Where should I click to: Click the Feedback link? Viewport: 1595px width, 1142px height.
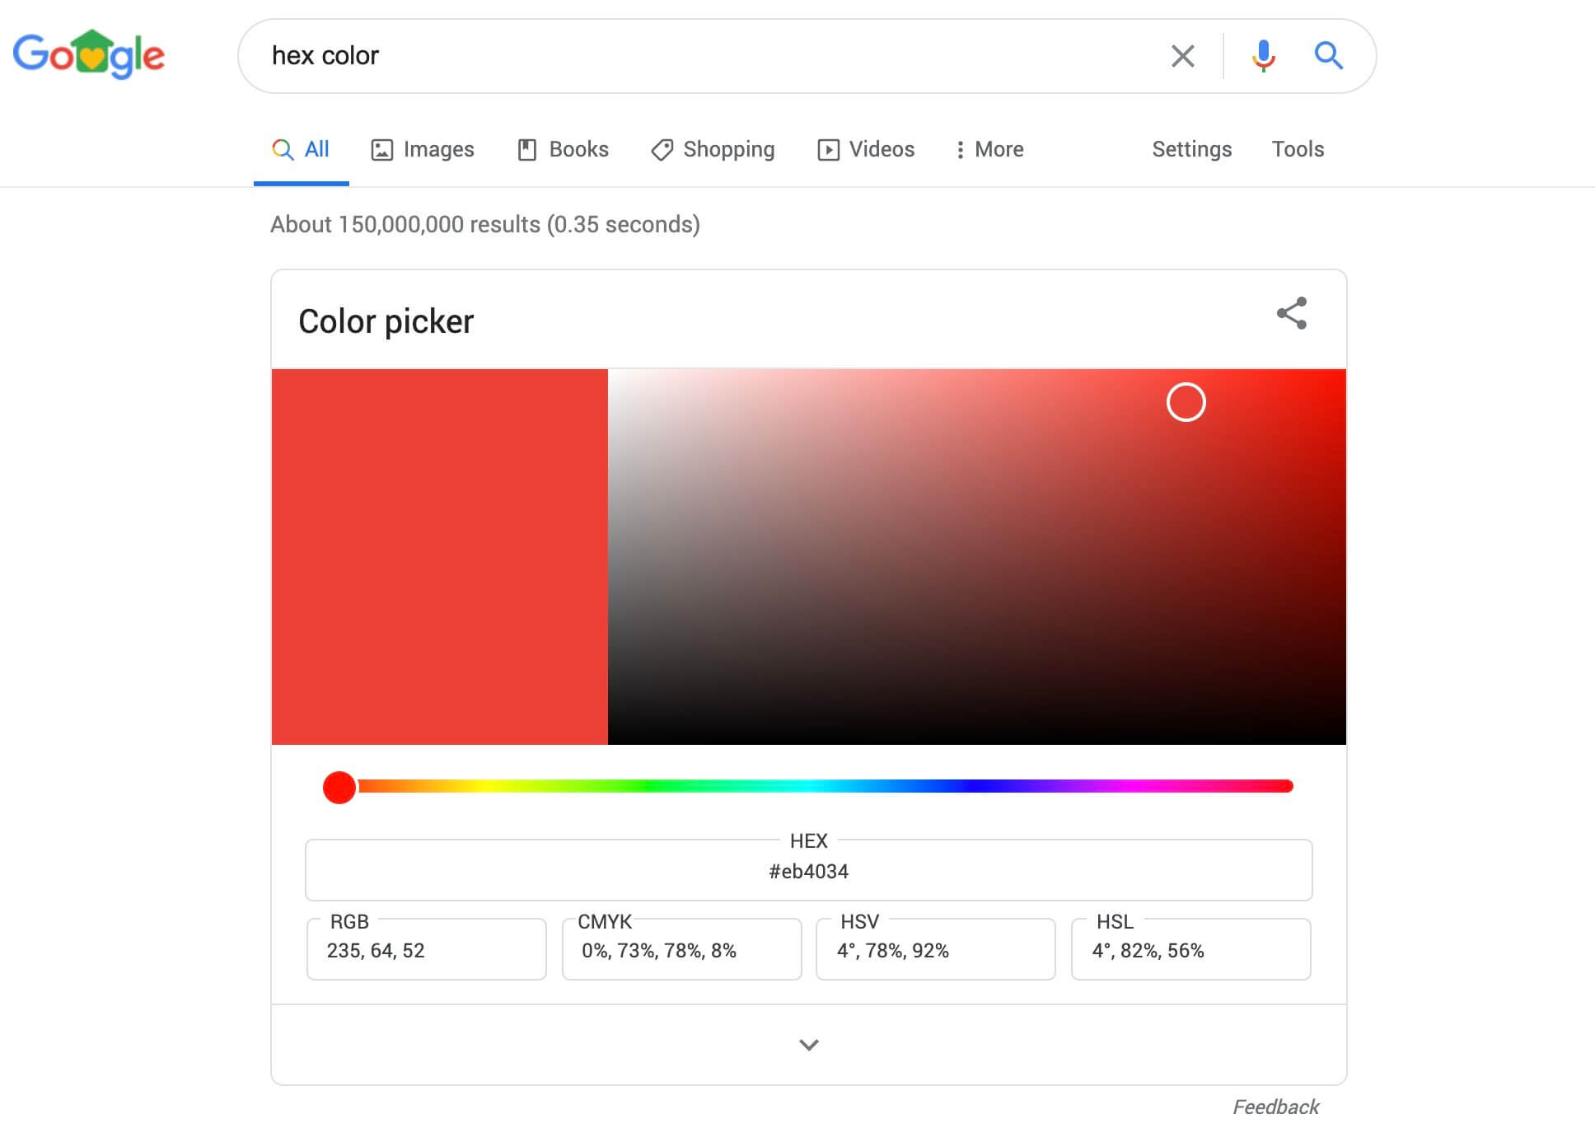(1276, 1106)
